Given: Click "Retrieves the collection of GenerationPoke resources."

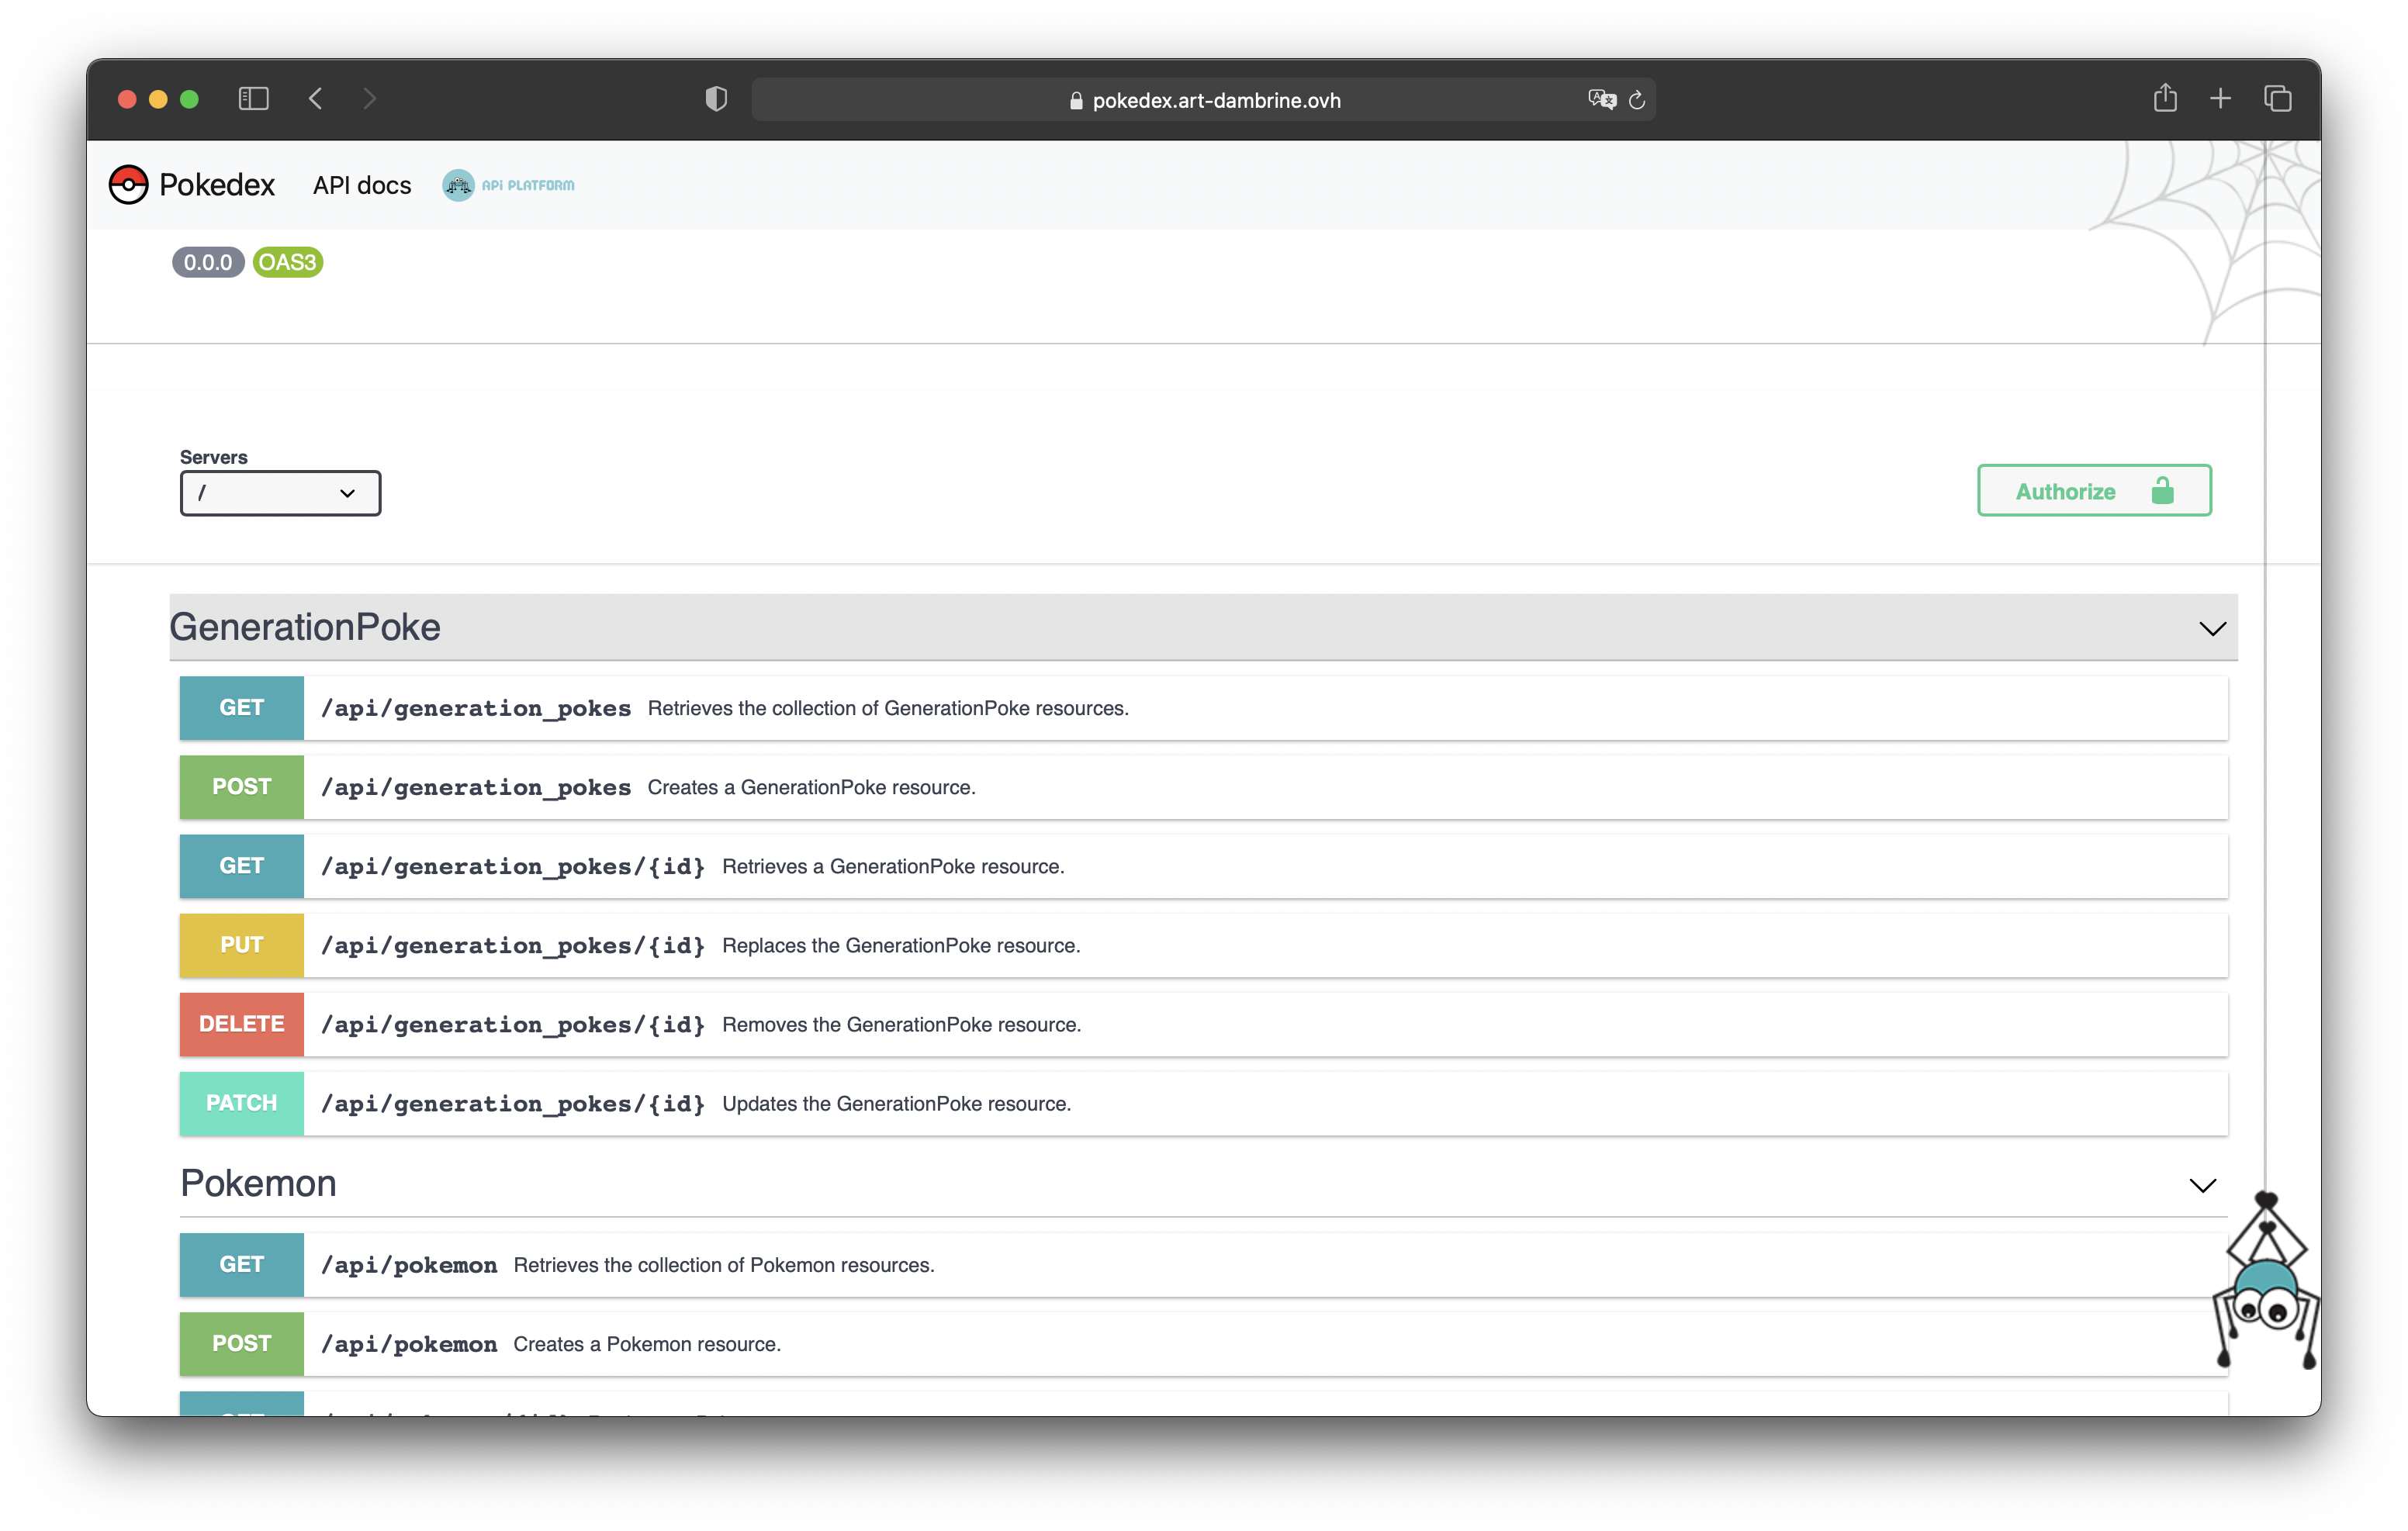Looking at the screenshot, I should pos(888,708).
